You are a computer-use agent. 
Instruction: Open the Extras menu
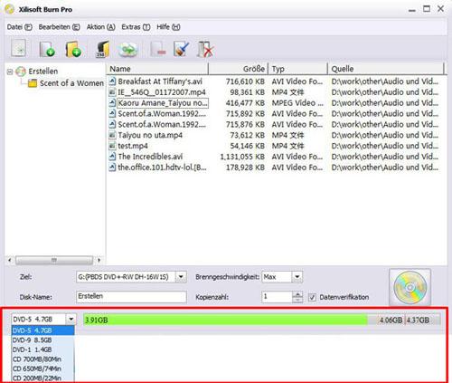pos(136,27)
